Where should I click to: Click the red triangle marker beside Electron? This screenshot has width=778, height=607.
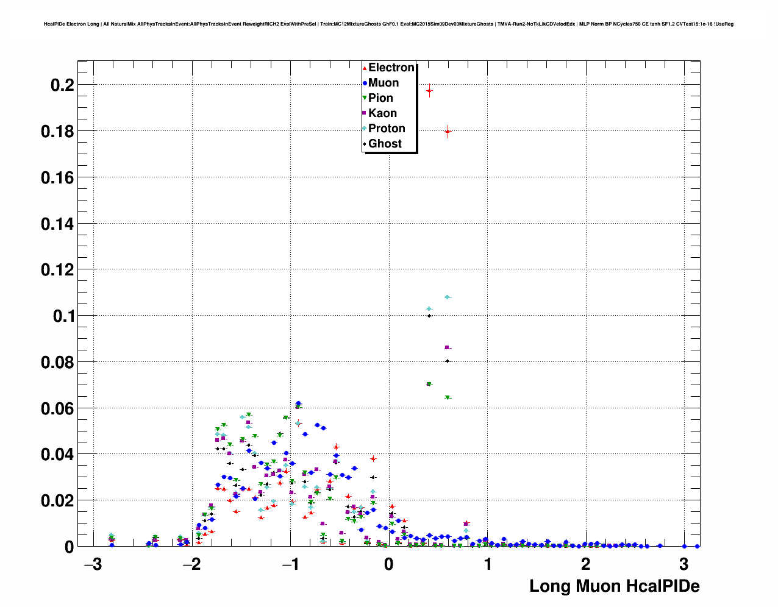365,68
